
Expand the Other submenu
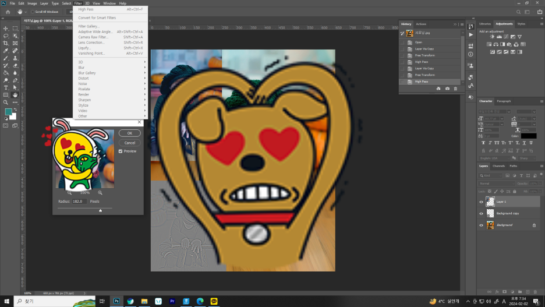[110, 116]
